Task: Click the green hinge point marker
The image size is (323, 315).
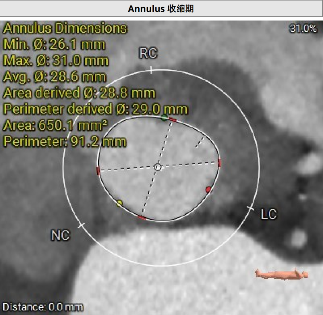Action: (164, 117)
